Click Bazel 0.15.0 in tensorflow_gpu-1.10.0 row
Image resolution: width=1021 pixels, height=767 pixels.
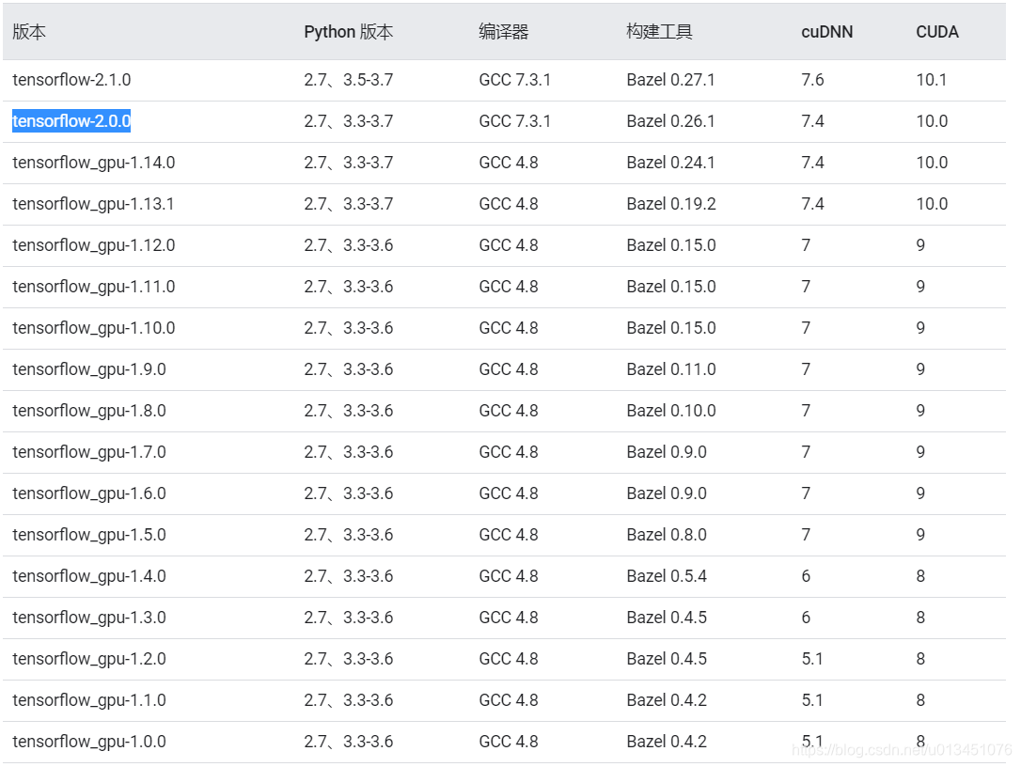coord(671,328)
